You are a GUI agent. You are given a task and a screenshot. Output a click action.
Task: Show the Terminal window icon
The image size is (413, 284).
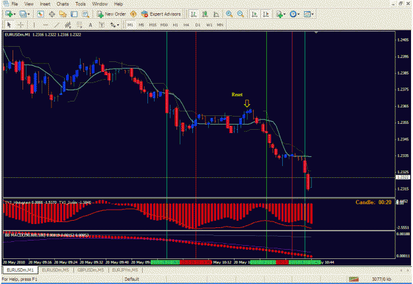pyautogui.click(x=74, y=14)
